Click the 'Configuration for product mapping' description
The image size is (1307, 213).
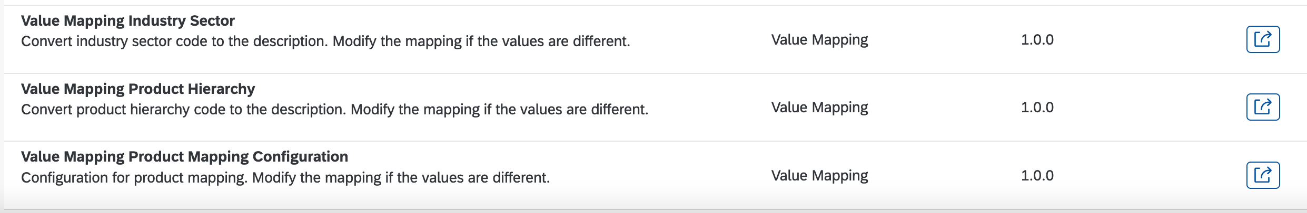(285, 178)
